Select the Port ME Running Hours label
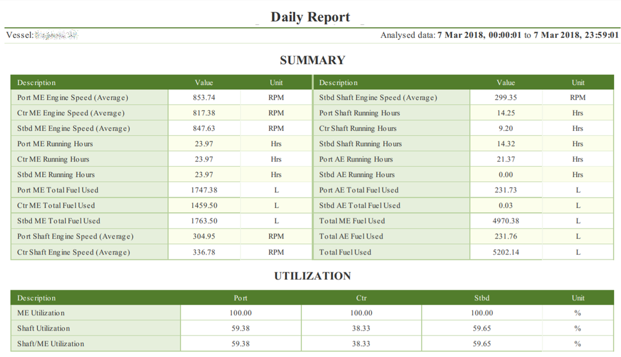 (x=55, y=144)
